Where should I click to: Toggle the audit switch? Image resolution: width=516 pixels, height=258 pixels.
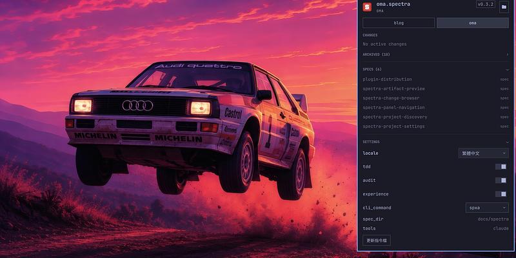click(501, 181)
